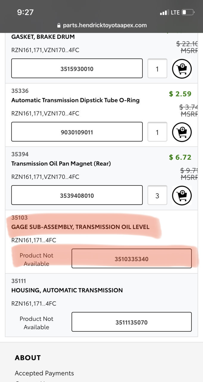
Task: Open the Accepted Payments link
Action: pyautogui.click(x=44, y=373)
